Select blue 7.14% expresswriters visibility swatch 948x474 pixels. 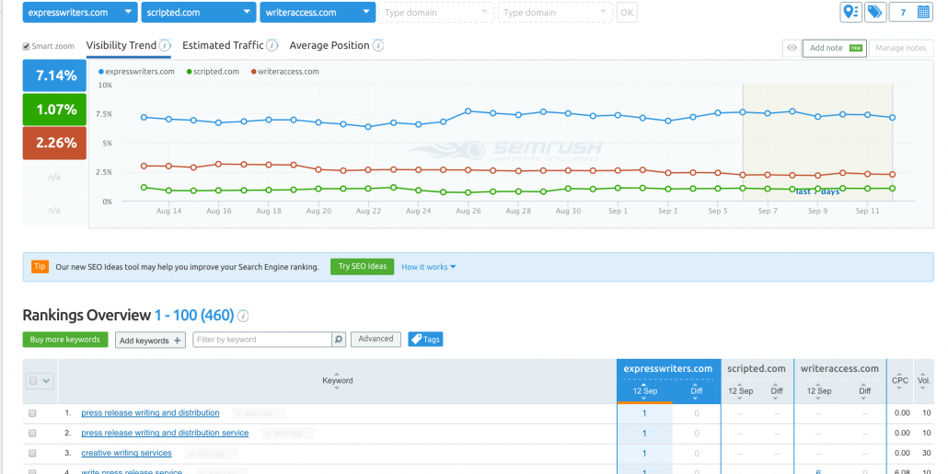[x=54, y=75]
